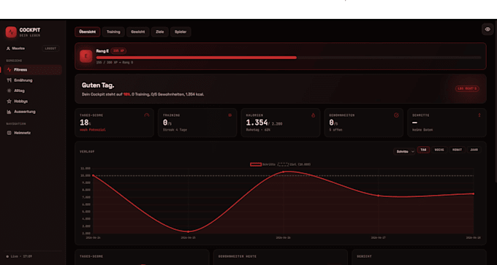Click the noch Potenzial text
Screen dimensions: 497x265
[x=93, y=130]
